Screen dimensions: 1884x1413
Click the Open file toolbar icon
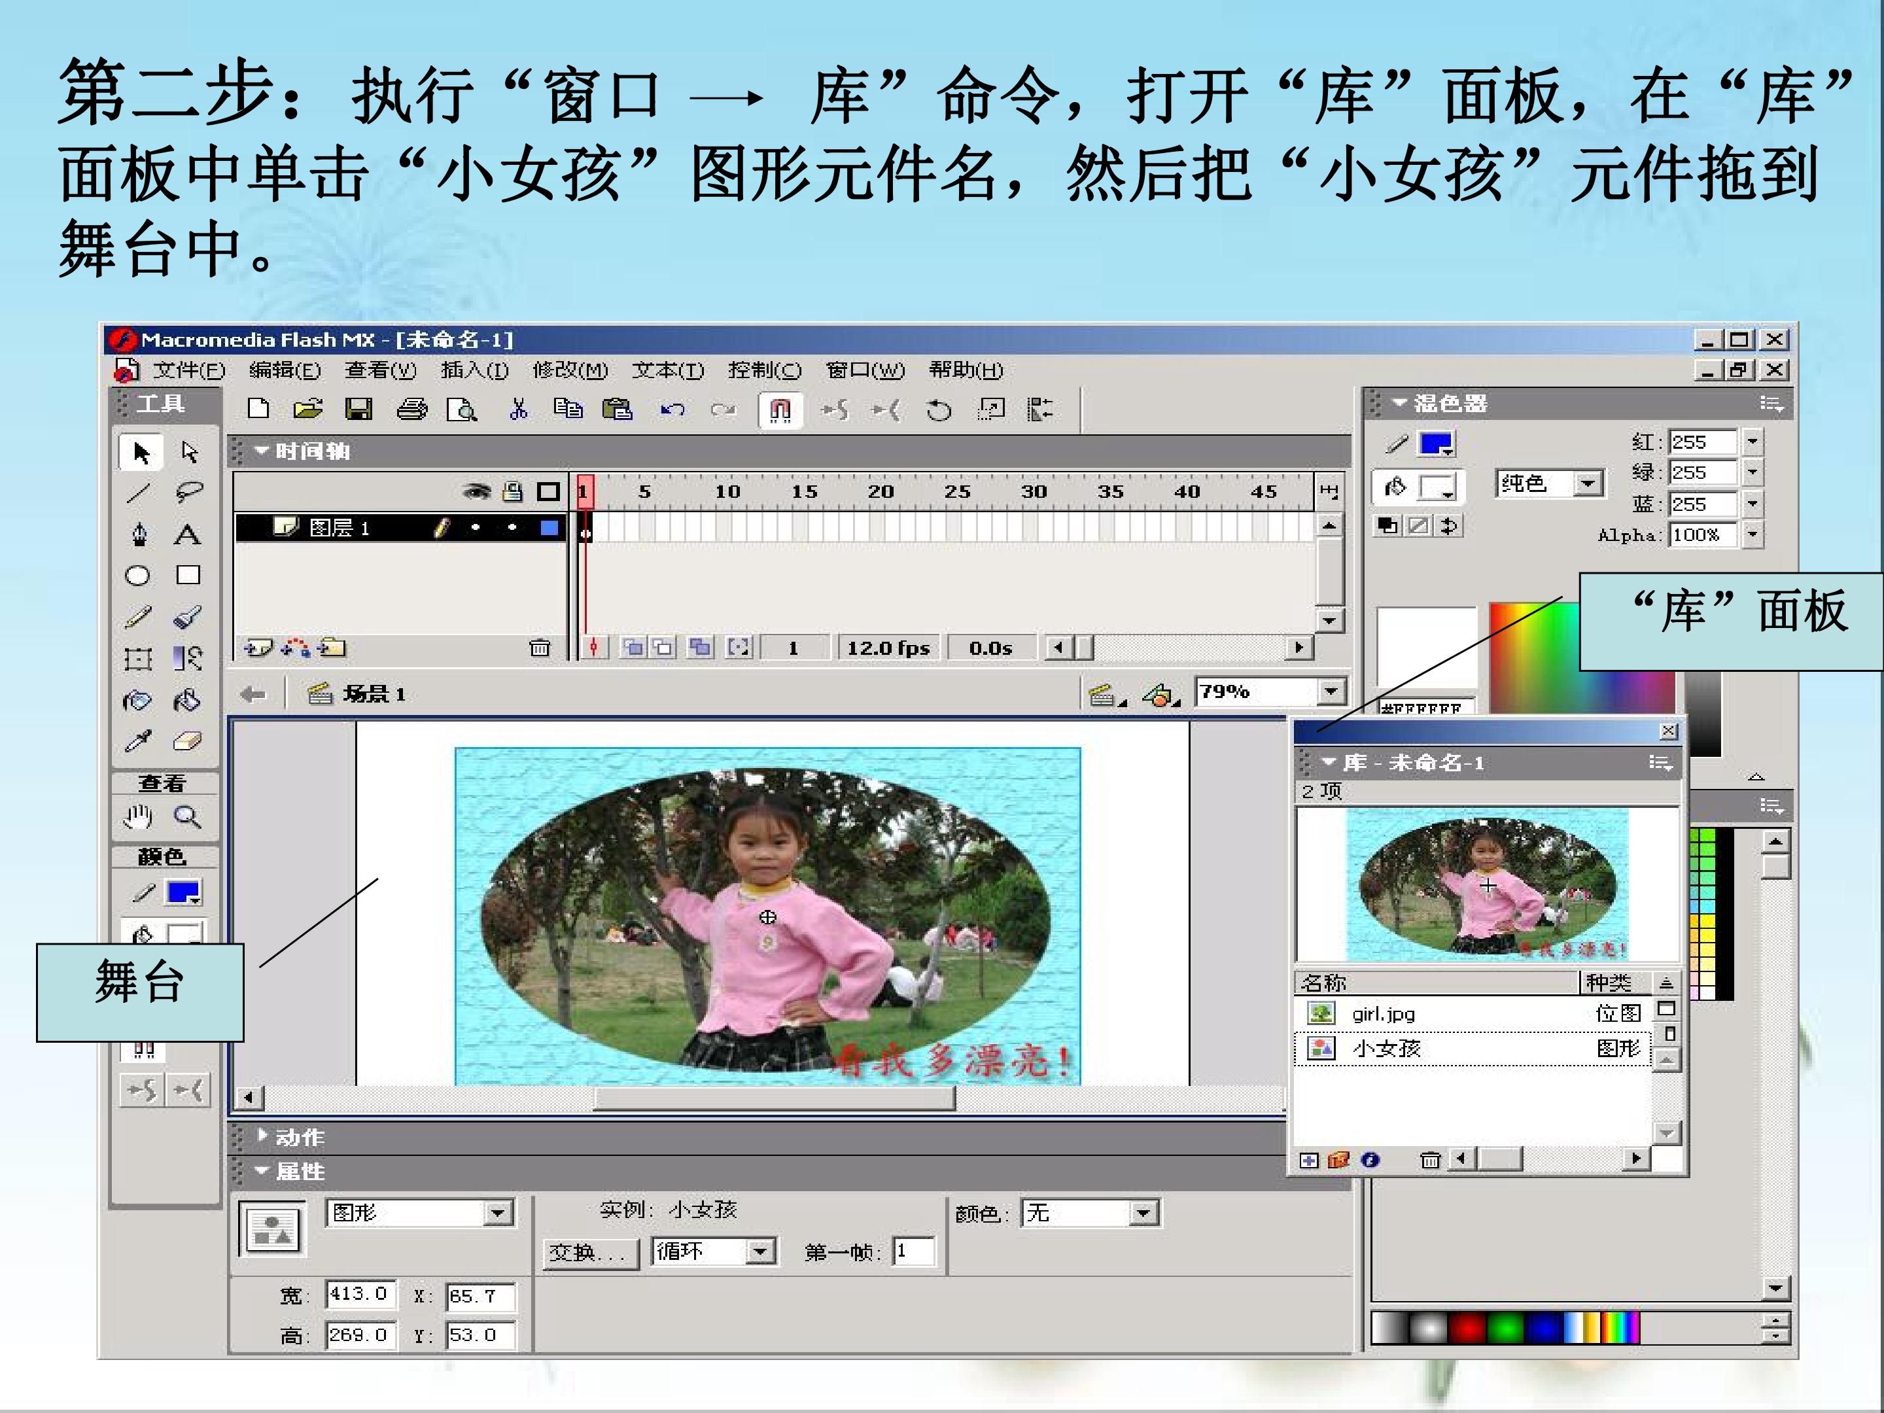click(x=308, y=410)
